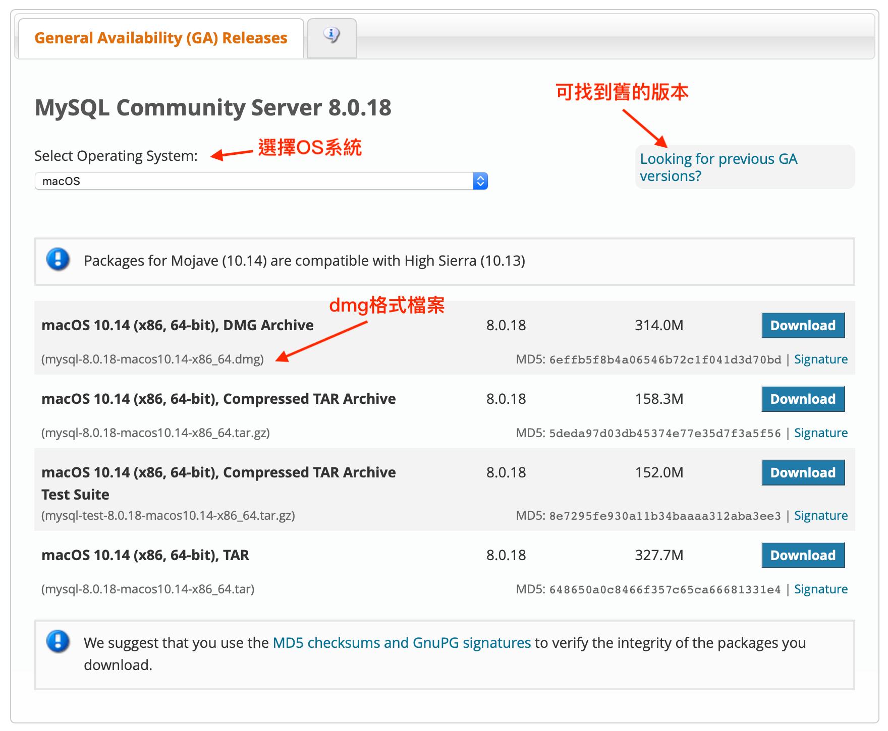Image resolution: width=888 pixels, height=731 pixels.
Task: Open Signature link for the .tar file
Action: click(821, 589)
